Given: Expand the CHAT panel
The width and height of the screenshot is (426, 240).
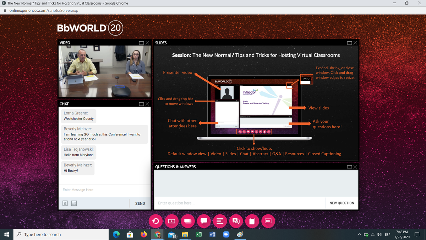Looking at the screenshot, I should [x=142, y=104].
